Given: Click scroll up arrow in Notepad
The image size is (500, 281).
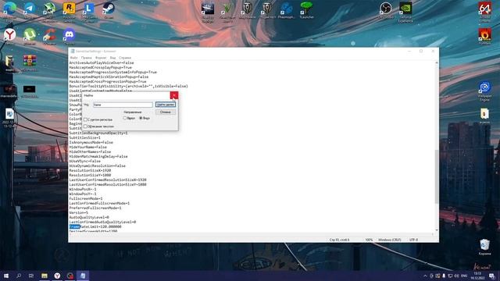Looking at the screenshot, I should point(437,62).
